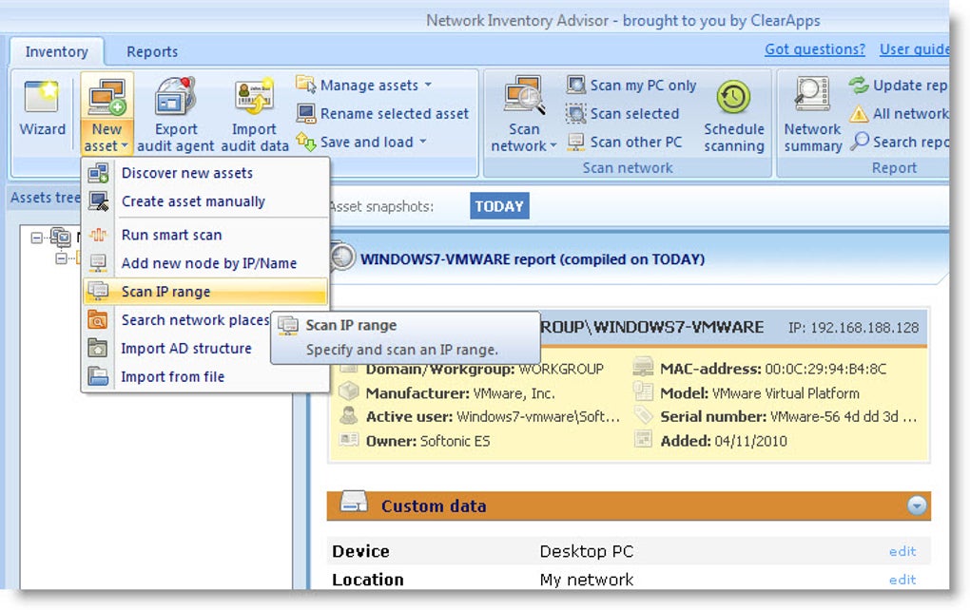The width and height of the screenshot is (970, 610).
Task: Open Schedule scanning clock icon
Action: pos(734,97)
